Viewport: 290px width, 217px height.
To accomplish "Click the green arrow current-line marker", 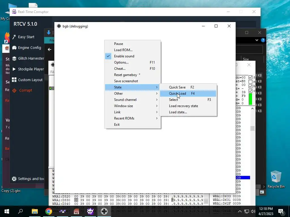I will click(50, 88).
